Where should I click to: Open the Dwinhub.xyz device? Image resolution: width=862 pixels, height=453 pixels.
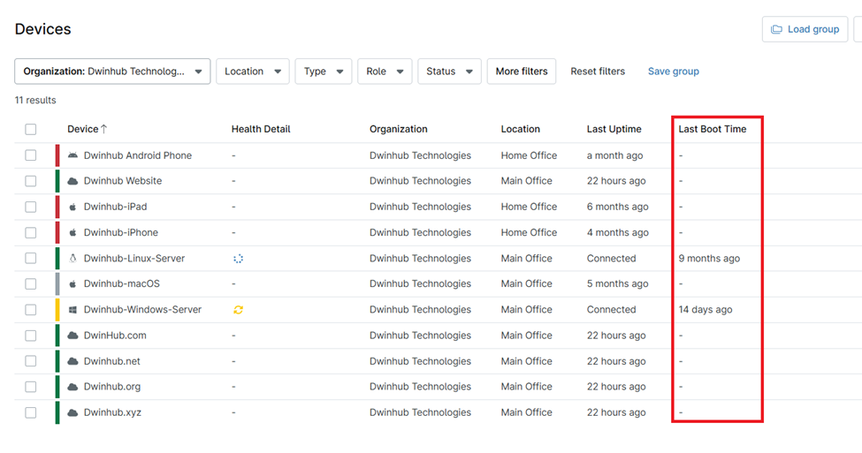point(112,412)
